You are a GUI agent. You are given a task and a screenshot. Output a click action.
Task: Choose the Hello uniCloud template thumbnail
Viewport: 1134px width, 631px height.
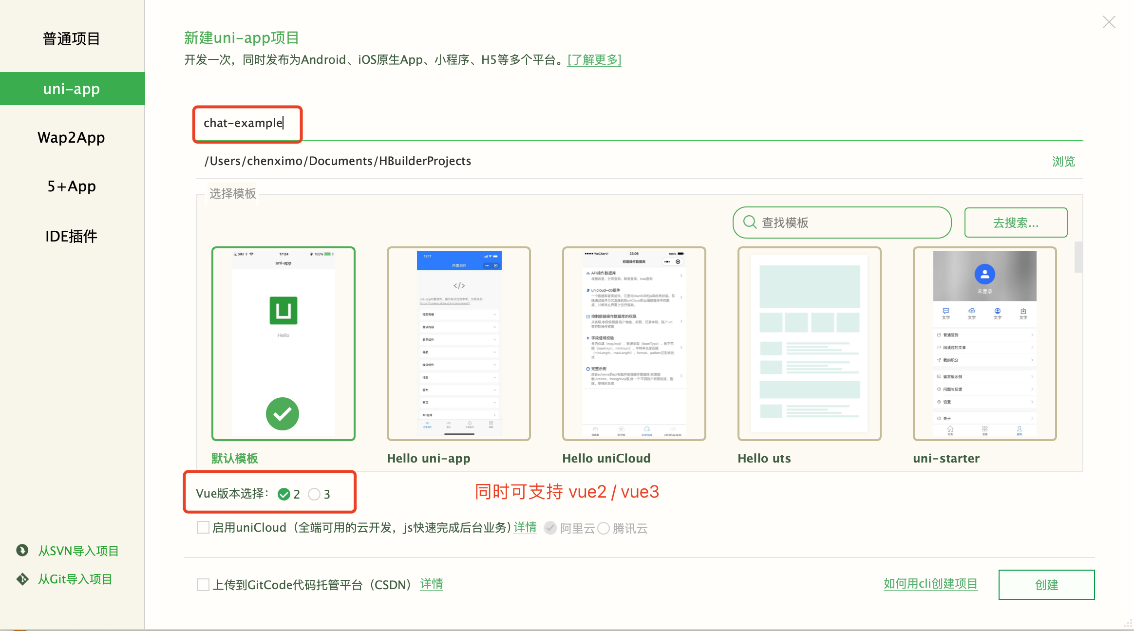(634, 344)
